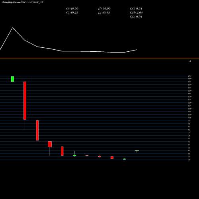The width and height of the screenshot is (199, 199).
Task: Click the 54 price axis label
Action: pyautogui.click(x=189, y=148)
